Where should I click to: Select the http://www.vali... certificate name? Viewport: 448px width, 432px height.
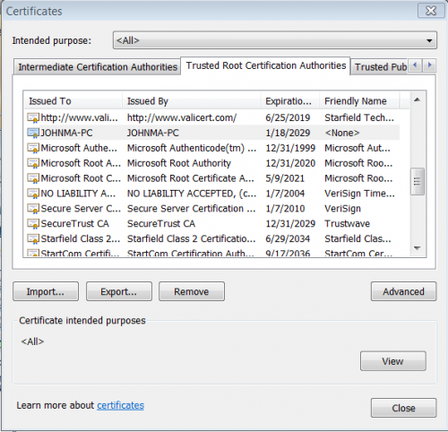[79, 117]
